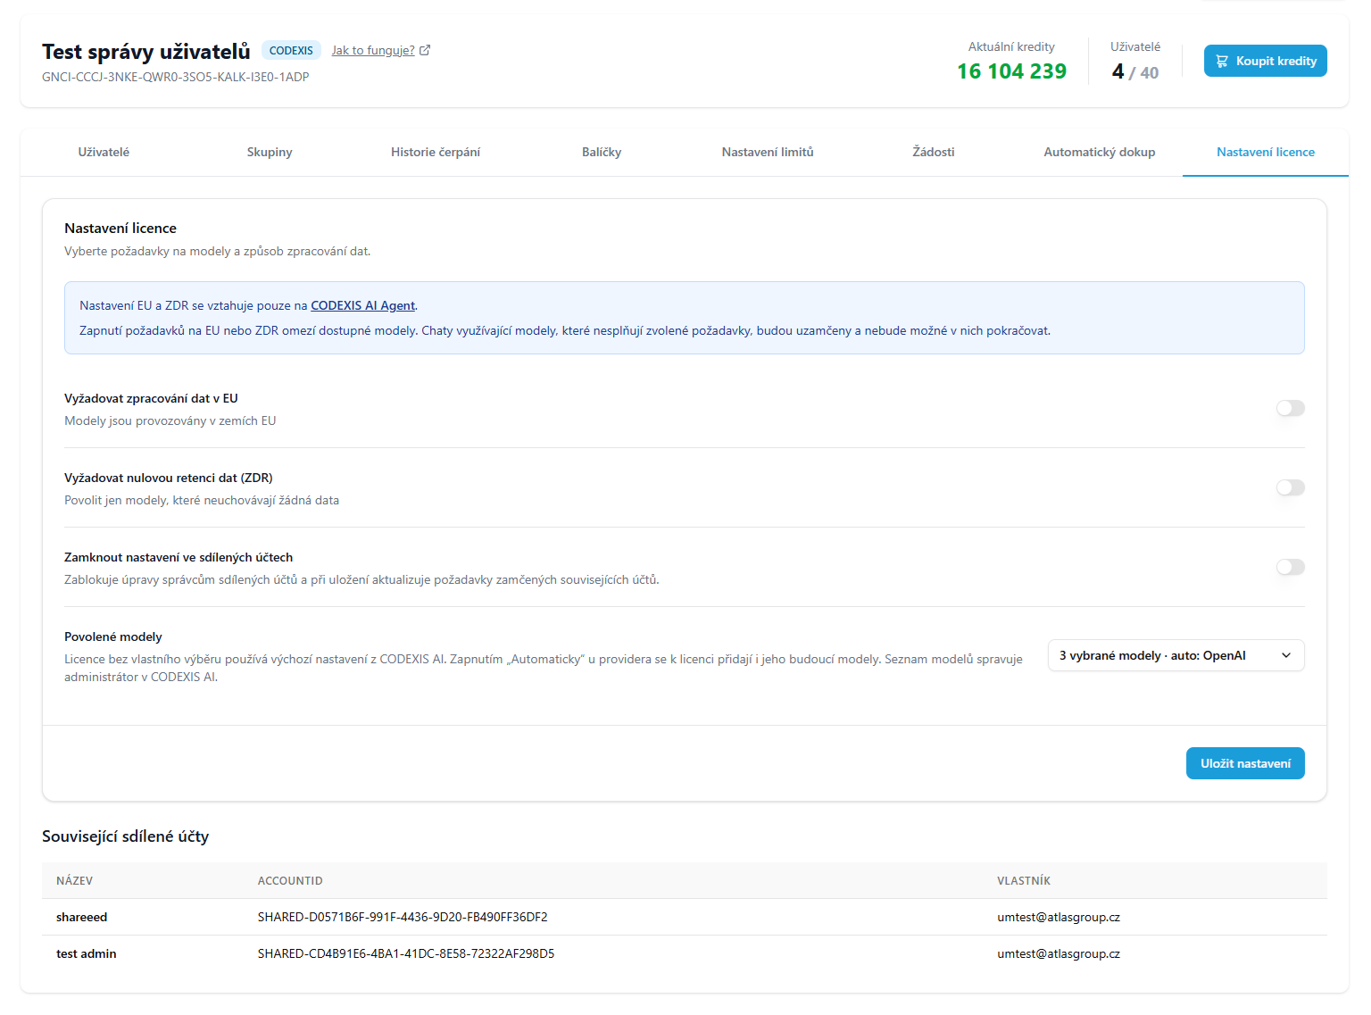
Task: Toggle "Vyžadovat nulovou retenci dat (ZDR)" switch
Action: click(1291, 487)
